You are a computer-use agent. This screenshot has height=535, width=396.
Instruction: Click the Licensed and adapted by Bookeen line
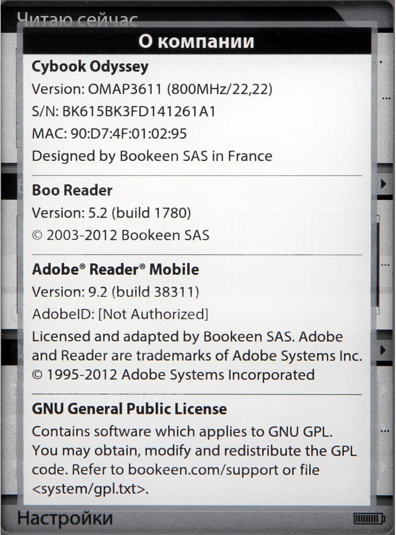[x=187, y=337]
